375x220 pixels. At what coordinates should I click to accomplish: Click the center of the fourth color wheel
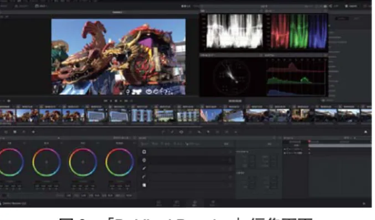click(x=119, y=162)
